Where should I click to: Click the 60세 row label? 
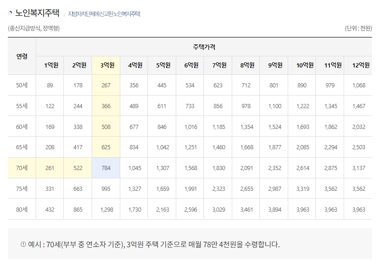(22, 127)
